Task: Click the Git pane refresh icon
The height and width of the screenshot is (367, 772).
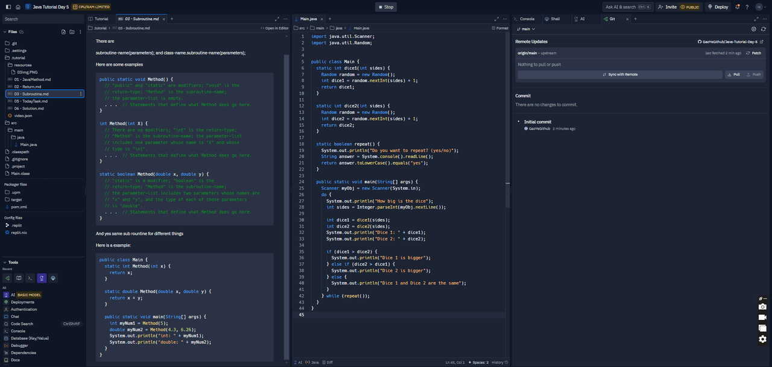Action: click(x=763, y=29)
